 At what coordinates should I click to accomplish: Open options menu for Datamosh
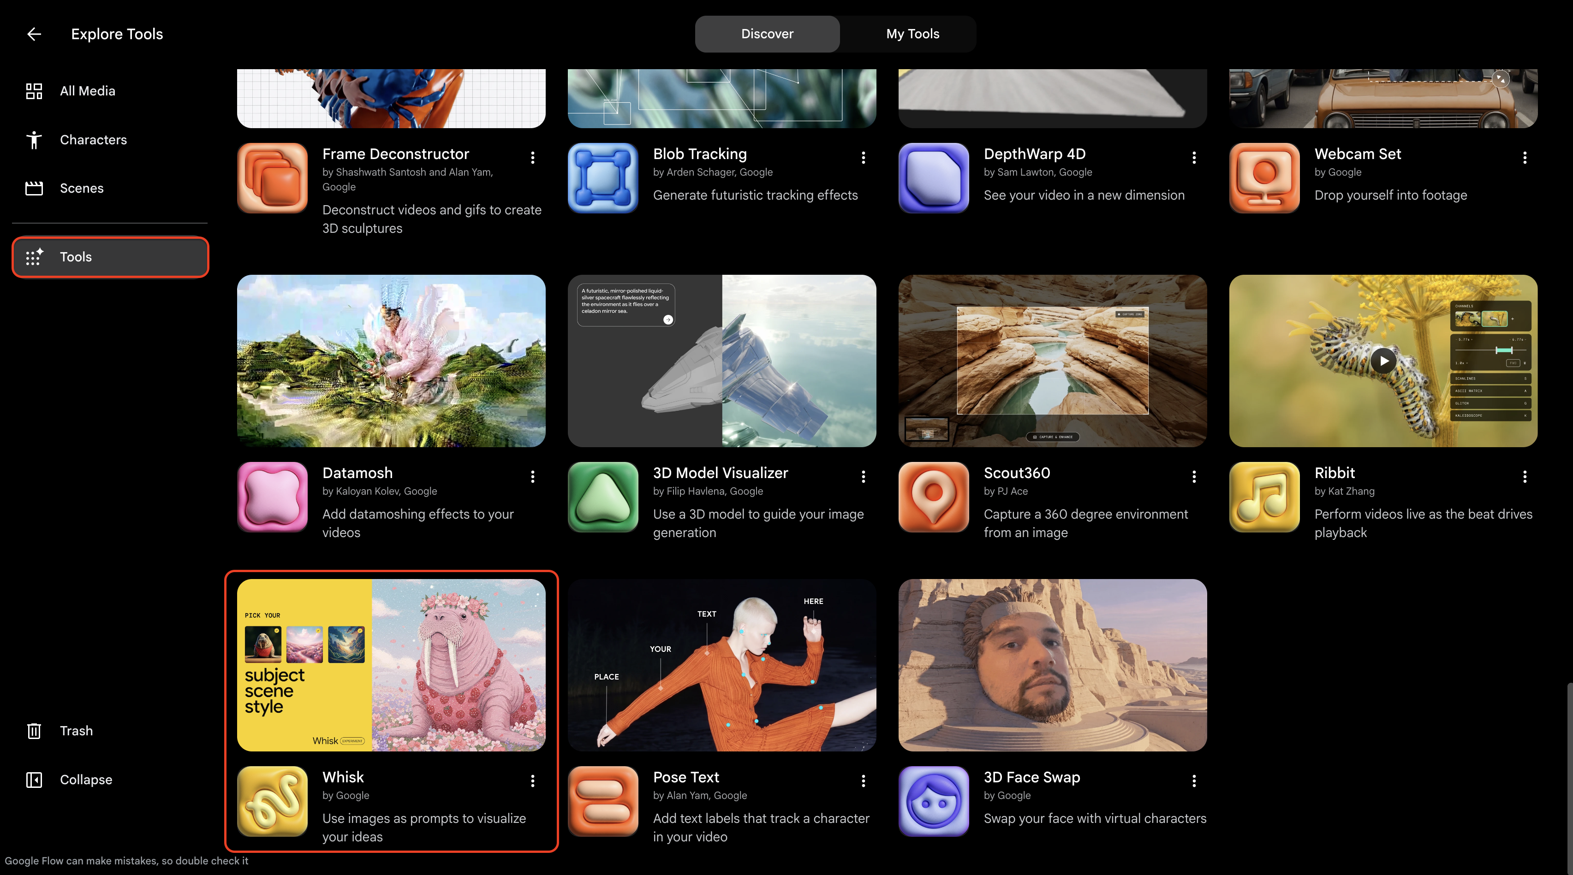(533, 477)
